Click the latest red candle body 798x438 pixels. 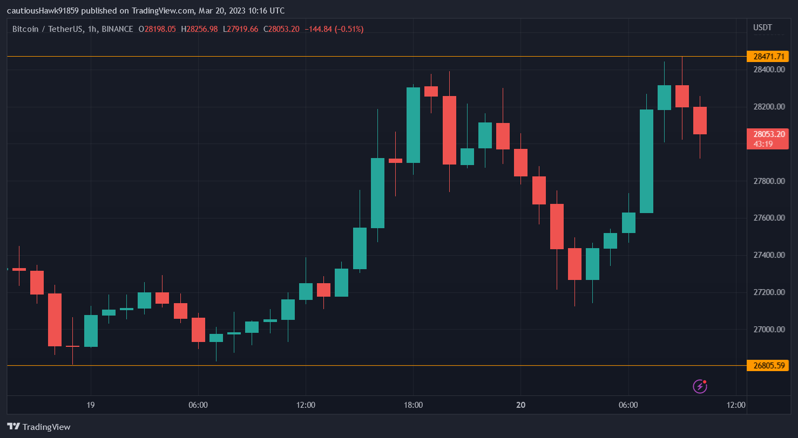coord(700,120)
